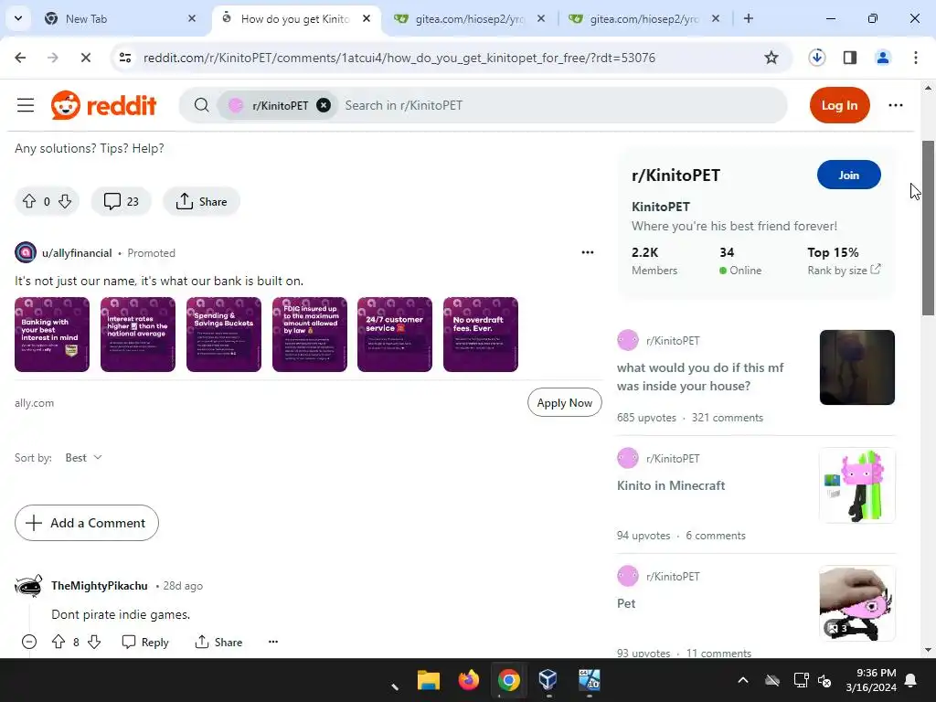Collapse TheMightyPikachu's comment thread

click(x=29, y=642)
